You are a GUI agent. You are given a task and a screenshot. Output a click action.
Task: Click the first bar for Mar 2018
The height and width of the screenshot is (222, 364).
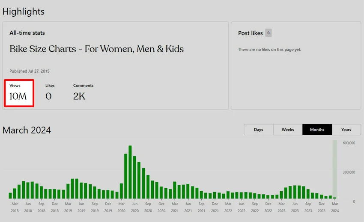tap(10, 196)
